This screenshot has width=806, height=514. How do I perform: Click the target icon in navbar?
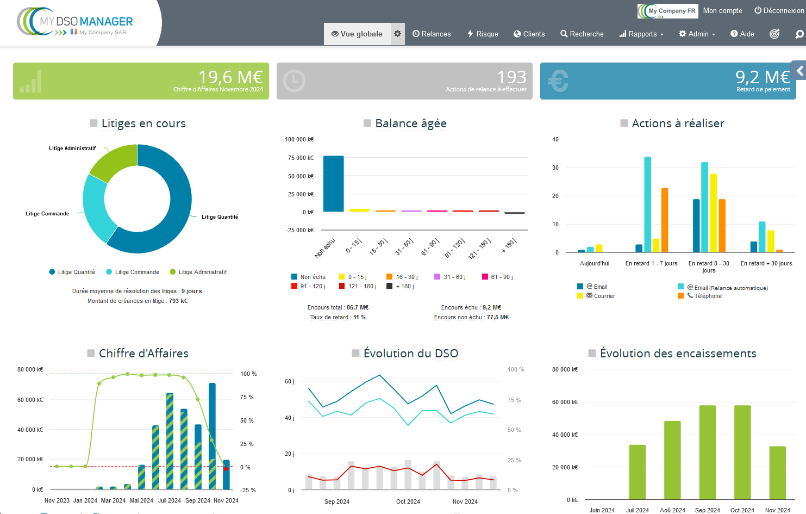(x=774, y=34)
